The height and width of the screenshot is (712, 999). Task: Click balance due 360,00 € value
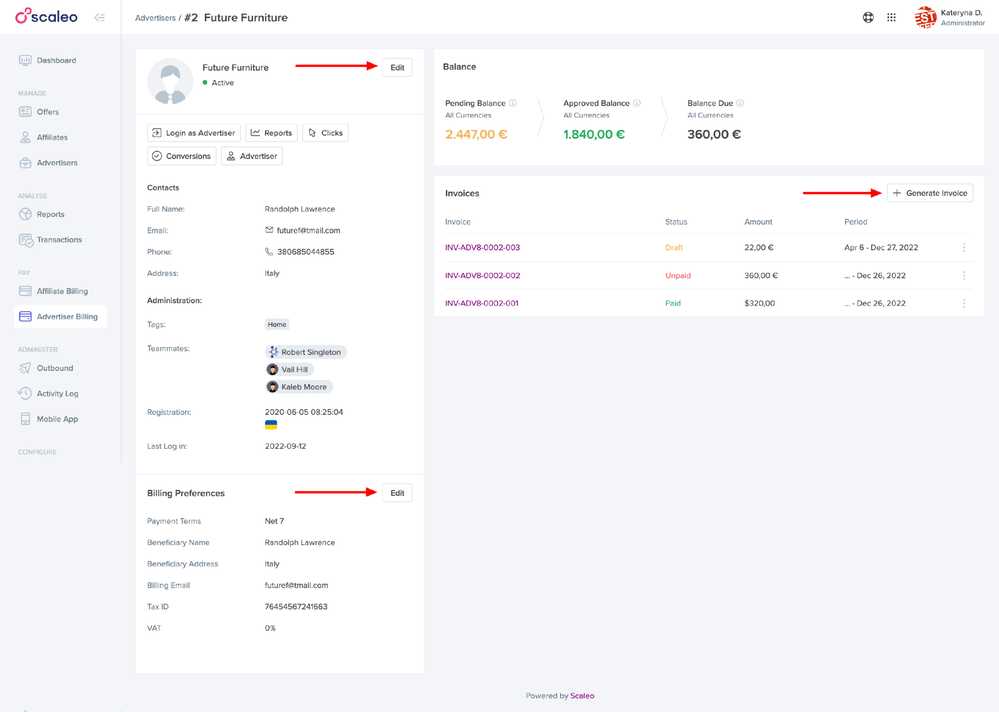point(714,134)
